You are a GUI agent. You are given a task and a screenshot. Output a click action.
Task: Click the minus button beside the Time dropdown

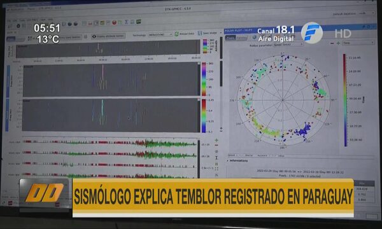click(332, 43)
